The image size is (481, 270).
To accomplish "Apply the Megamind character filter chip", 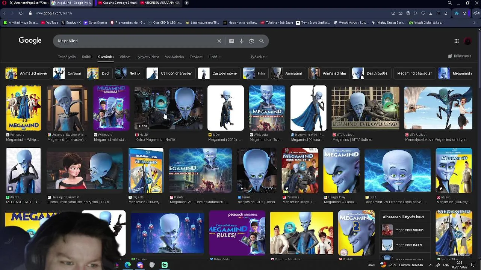I will pyautogui.click(x=414, y=73).
